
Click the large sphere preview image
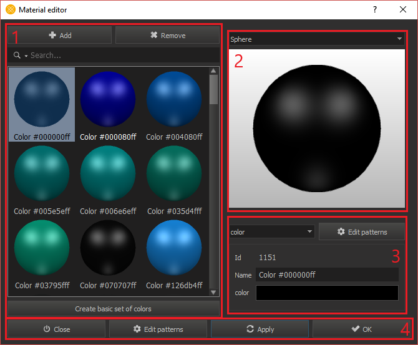tap(317, 129)
